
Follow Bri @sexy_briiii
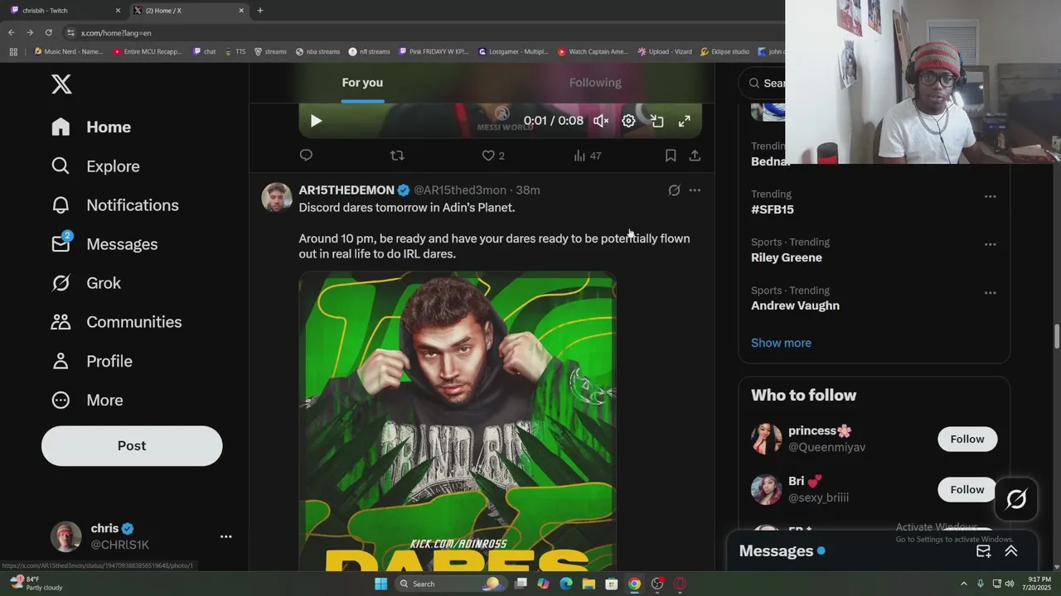[967, 489]
